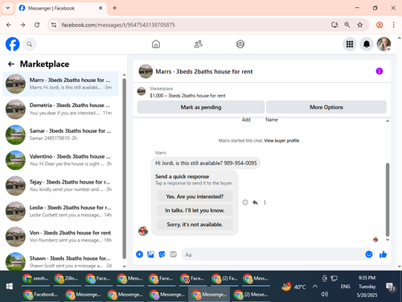Viewport: 402px width, 302px height.
Task: Open the Samar conversation
Action: [60, 134]
